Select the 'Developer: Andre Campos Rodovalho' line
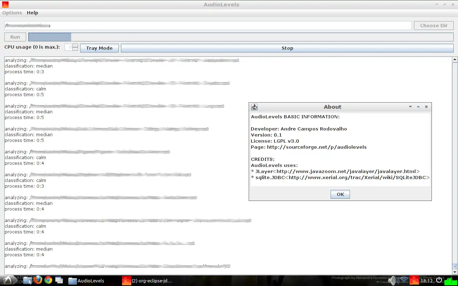The height and width of the screenshot is (286, 458). 299,129
